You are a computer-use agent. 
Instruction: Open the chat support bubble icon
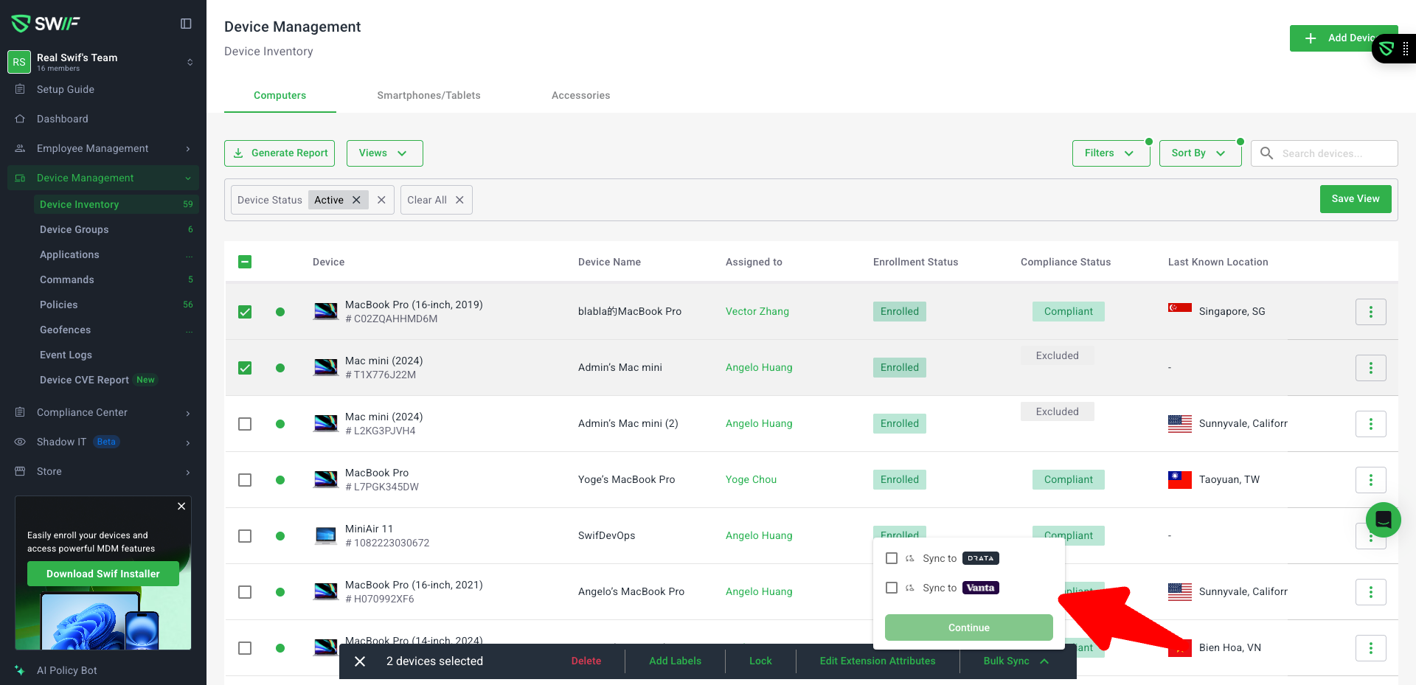coord(1383,520)
